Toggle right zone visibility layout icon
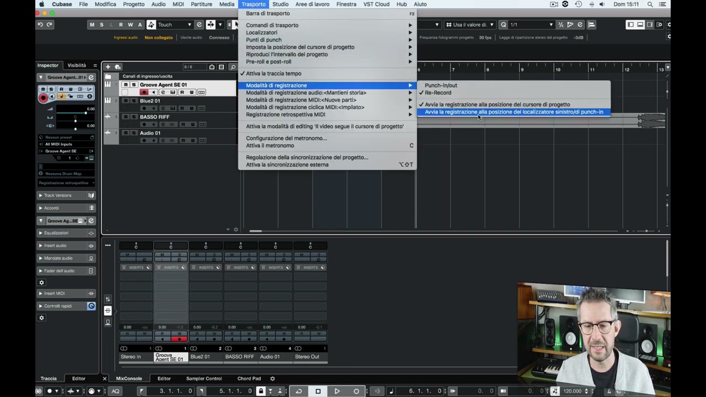 (x=650, y=24)
